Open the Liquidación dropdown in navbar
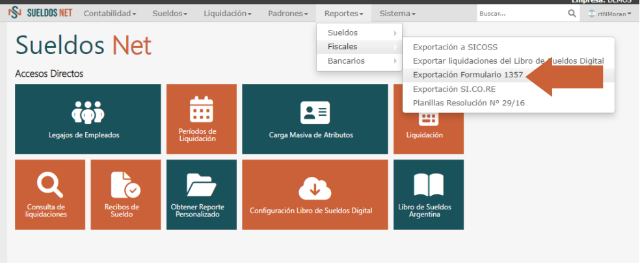Screen dimensions: 640x264 pos(228,14)
